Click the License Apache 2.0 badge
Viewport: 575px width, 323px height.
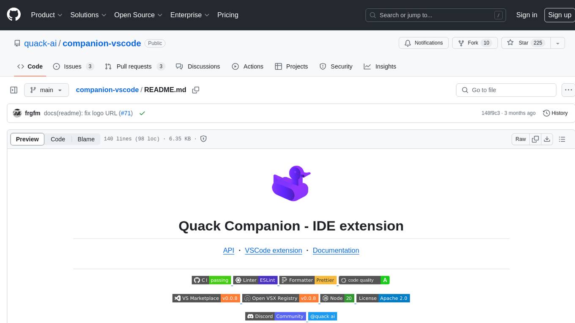coord(383,298)
